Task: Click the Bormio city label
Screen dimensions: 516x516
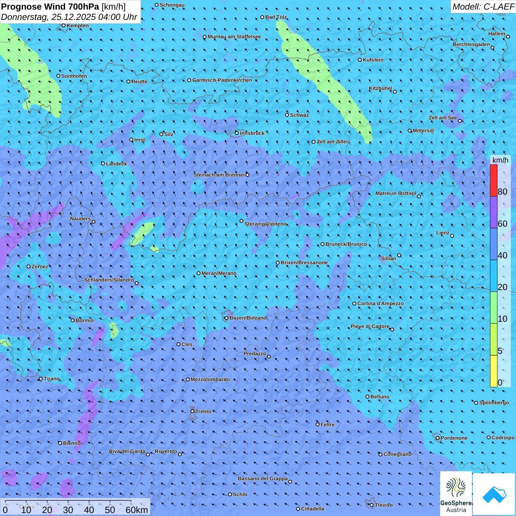Action: coord(84,320)
